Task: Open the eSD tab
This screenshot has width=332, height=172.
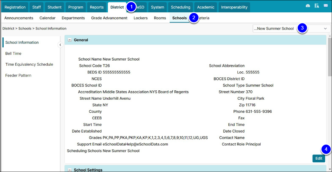Action: [141, 7]
